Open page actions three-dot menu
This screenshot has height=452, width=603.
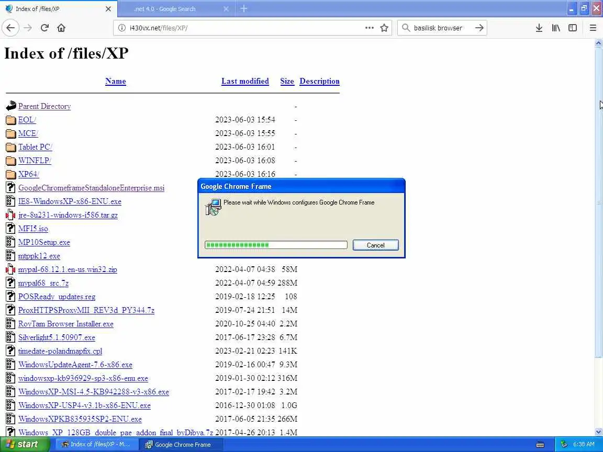pos(369,28)
